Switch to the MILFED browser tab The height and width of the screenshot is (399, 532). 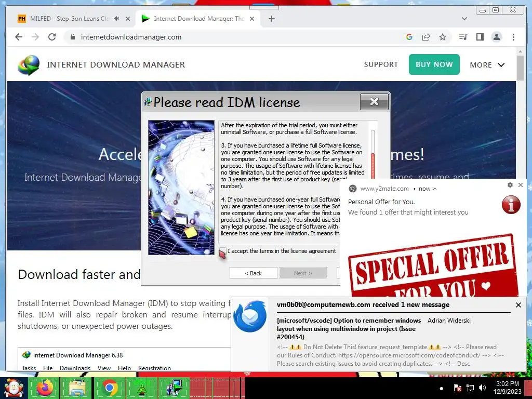69,19
